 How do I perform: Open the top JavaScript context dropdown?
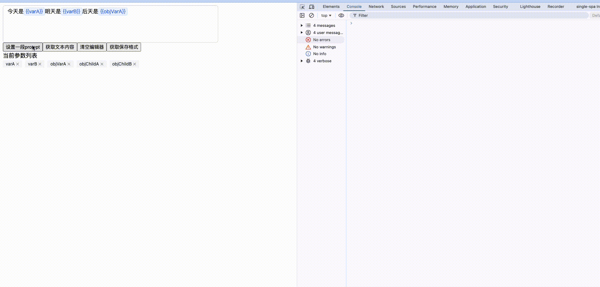pyautogui.click(x=326, y=15)
